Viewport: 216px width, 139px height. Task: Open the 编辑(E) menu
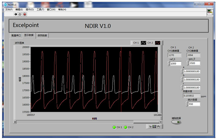pyautogui.click(x=19, y=9)
